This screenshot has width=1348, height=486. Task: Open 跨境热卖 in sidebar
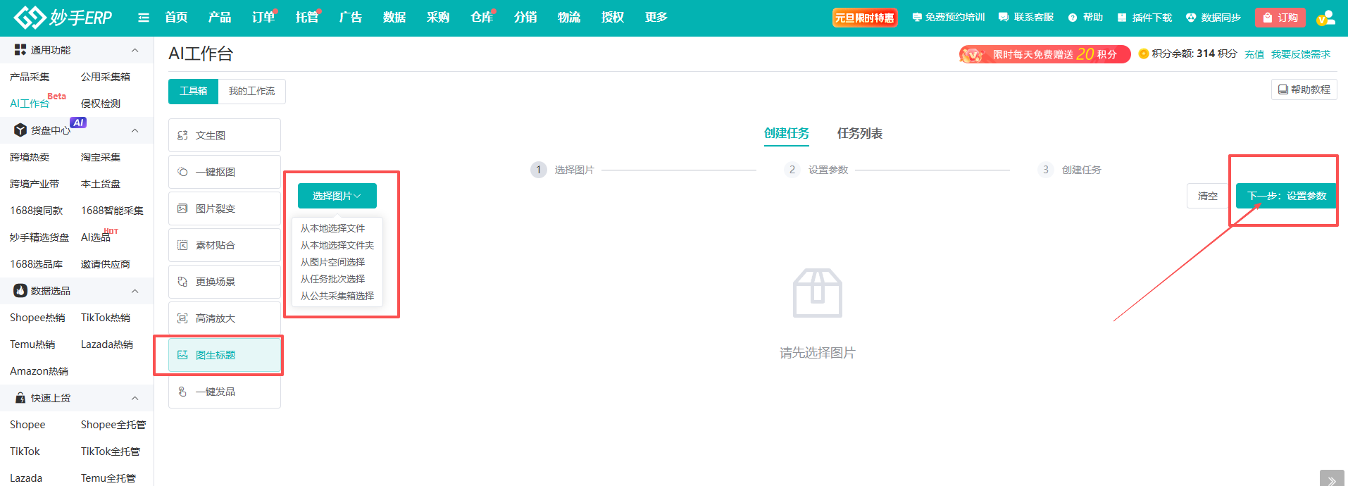(x=30, y=157)
